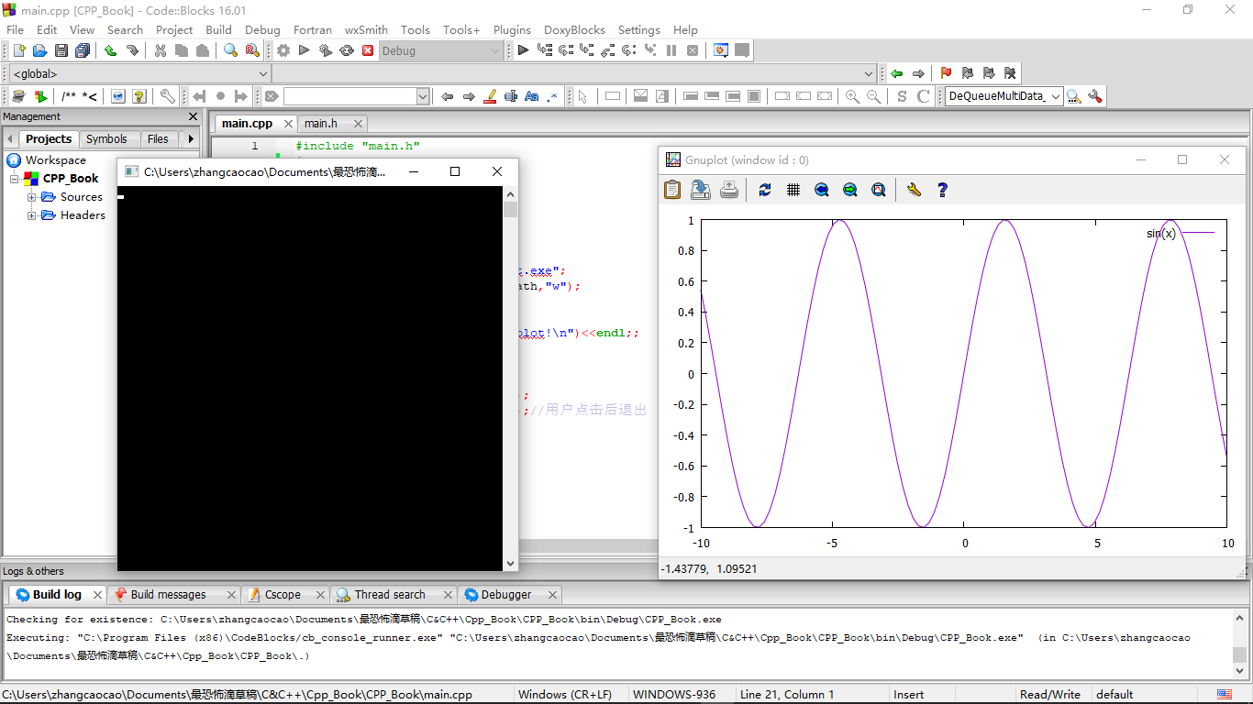Open the DeQueueMultiData_ combo box

1004,96
